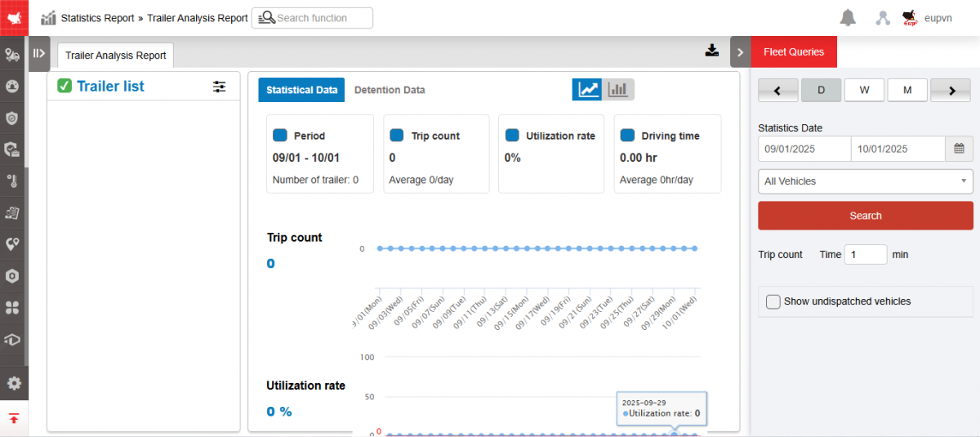Collapse the Fleet Queries side panel
980x437 pixels.
tap(740, 52)
